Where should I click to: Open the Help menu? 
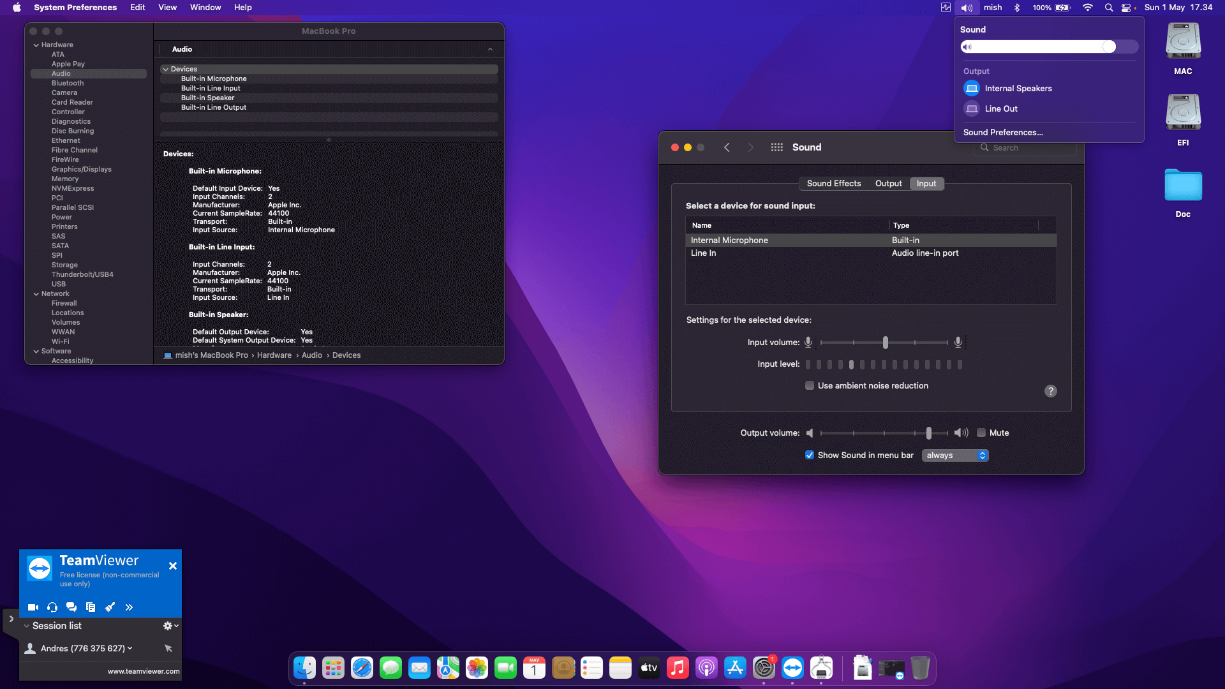[x=242, y=8]
